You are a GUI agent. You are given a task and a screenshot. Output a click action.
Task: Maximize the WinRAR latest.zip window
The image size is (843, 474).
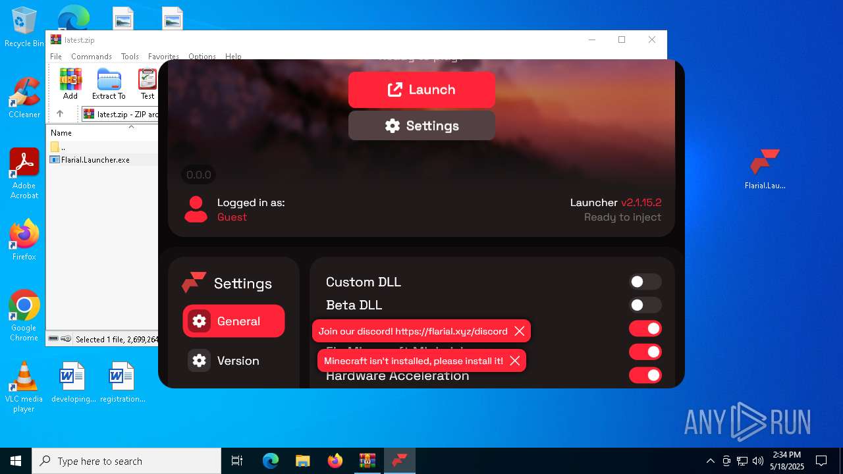622,39
